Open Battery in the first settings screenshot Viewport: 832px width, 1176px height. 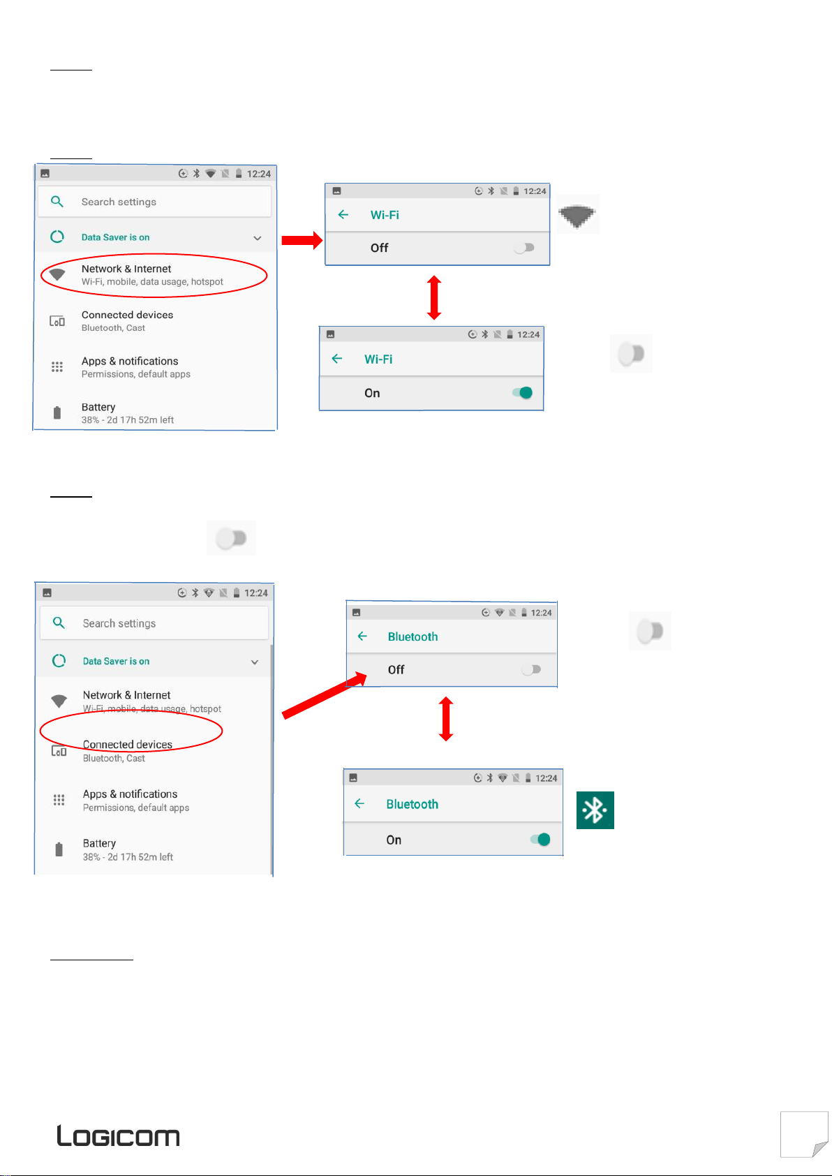(x=155, y=412)
